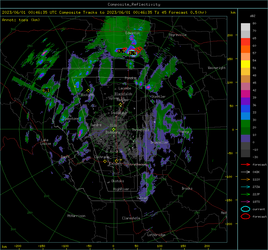Select the 9.9 label inside cyan ellipse
The height and width of the screenshot is (250, 268).
[133, 53]
